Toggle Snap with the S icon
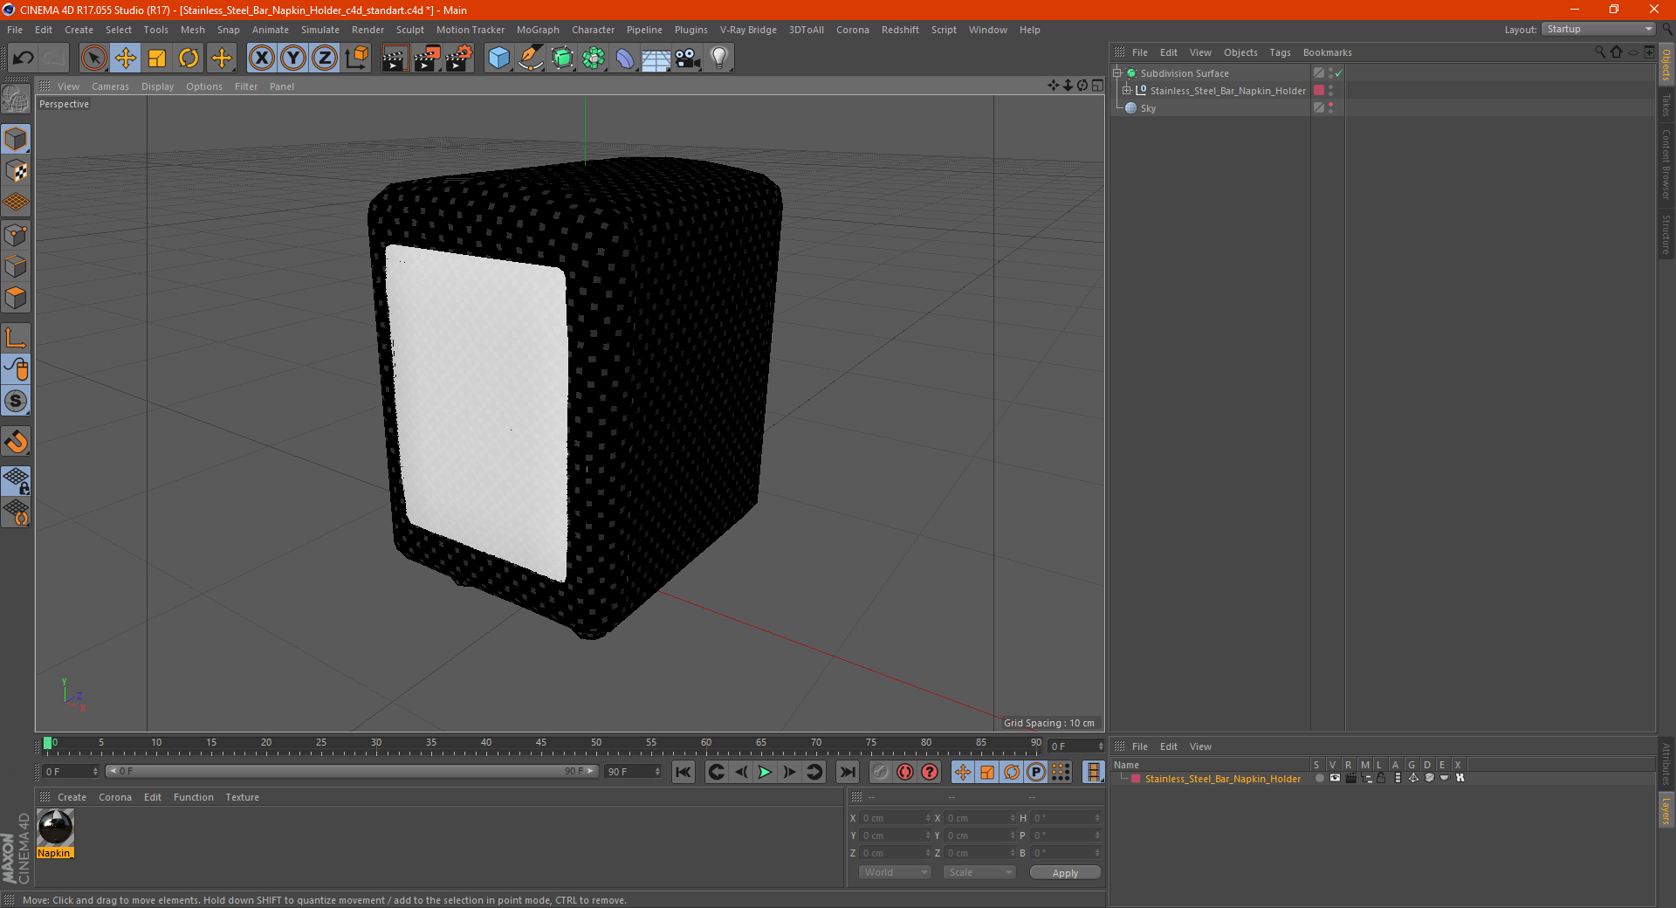The width and height of the screenshot is (1676, 908). pyautogui.click(x=17, y=402)
